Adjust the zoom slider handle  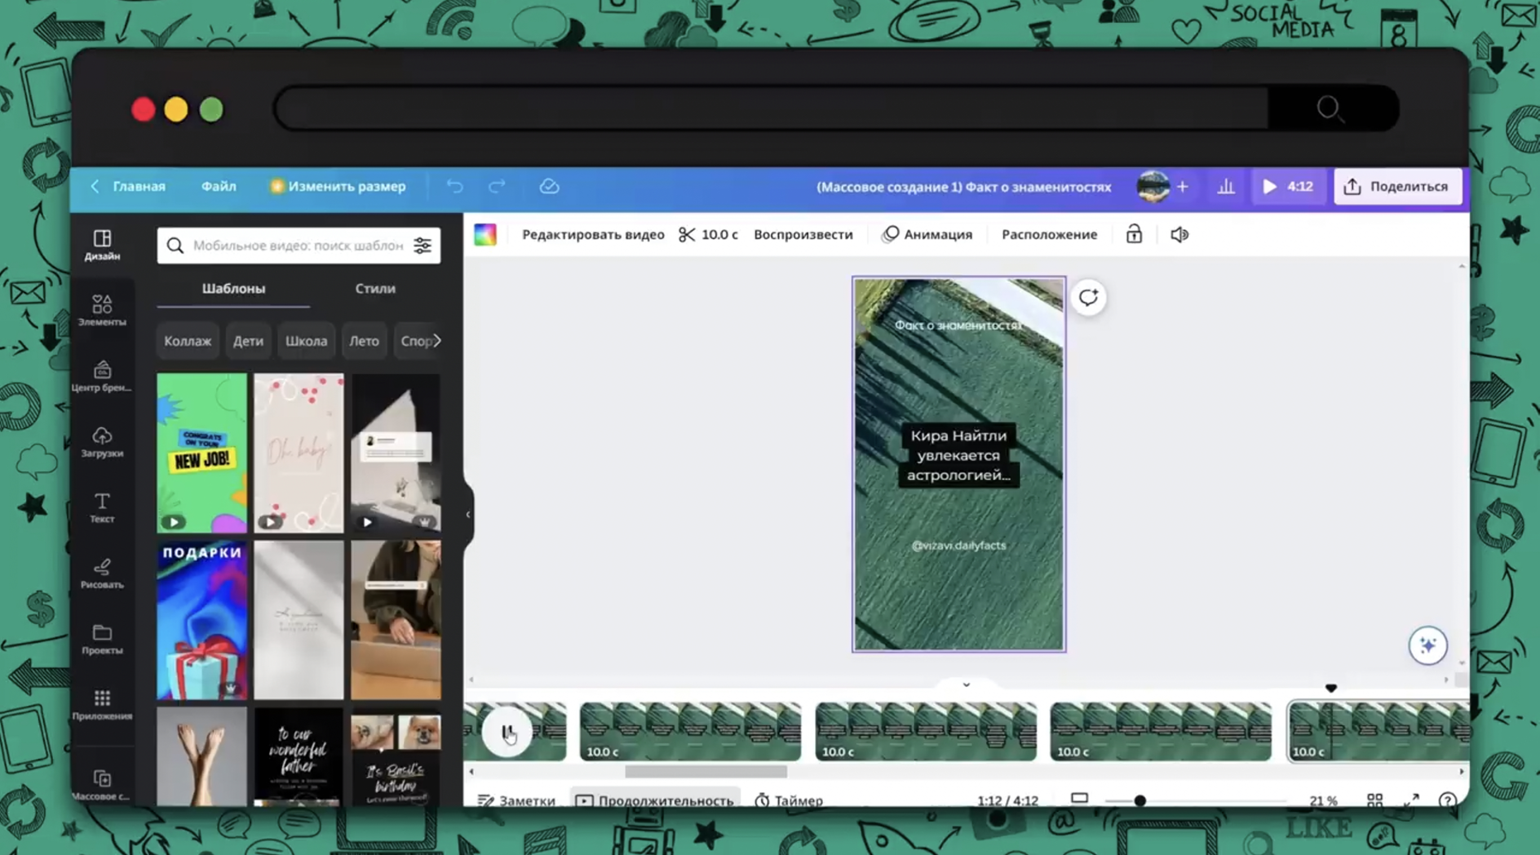(x=1140, y=800)
